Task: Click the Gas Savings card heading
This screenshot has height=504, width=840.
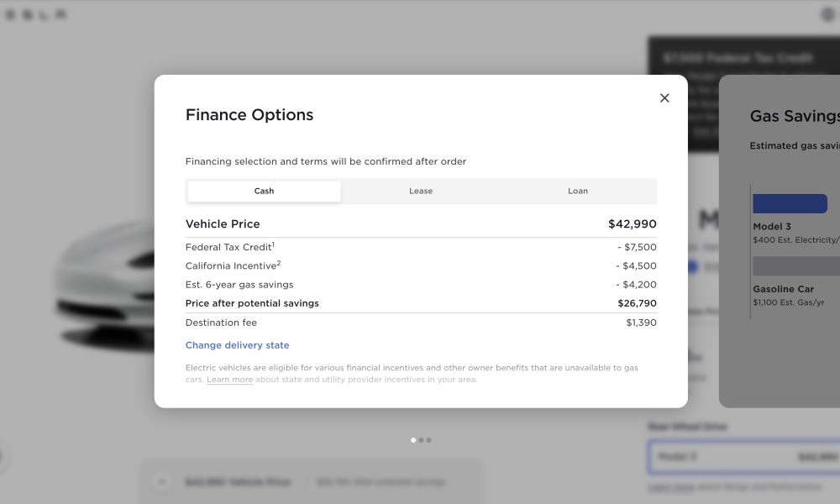Action: (x=795, y=116)
